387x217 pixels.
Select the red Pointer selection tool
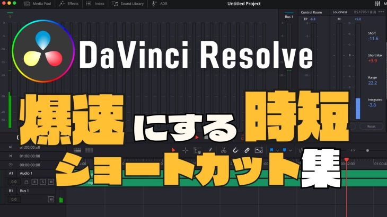coord(173,150)
